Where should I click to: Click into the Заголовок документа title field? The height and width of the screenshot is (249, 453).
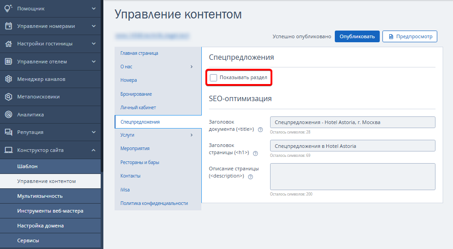(x=352, y=122)
